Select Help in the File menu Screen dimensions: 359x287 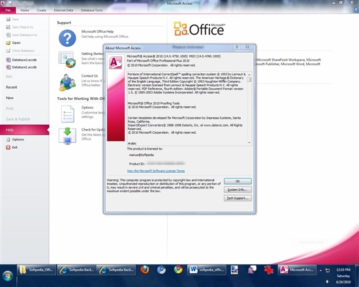tap(25, 130)
